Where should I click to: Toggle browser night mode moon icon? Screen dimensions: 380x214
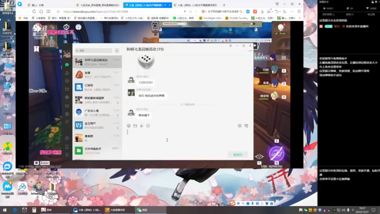tap(285, 11)
